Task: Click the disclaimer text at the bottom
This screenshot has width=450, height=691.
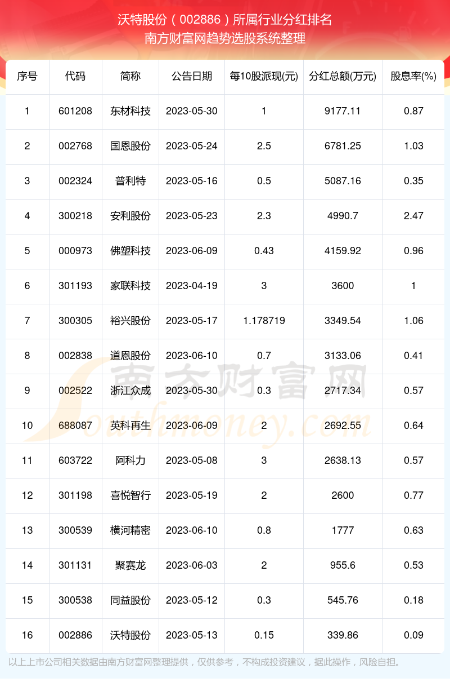Action: 205,662
